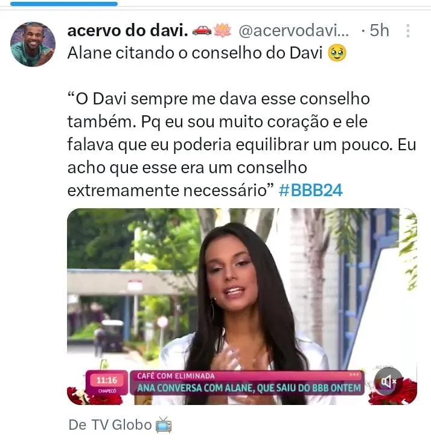Click the 'Alane citando o conselho do Davi' line
The image size is (431, 440).
[x=195, y=53]
